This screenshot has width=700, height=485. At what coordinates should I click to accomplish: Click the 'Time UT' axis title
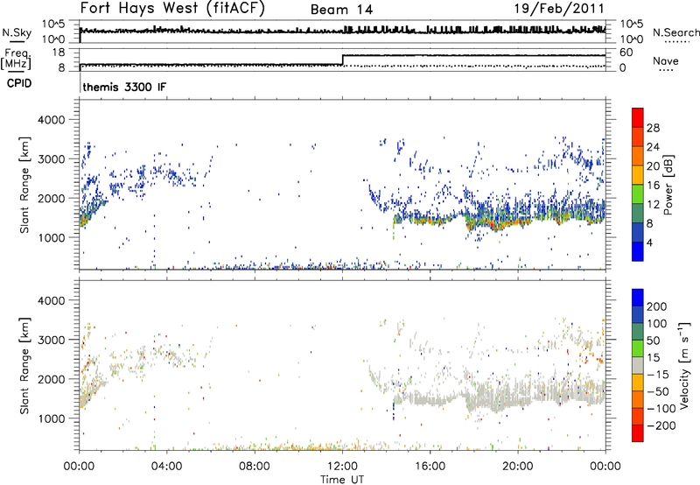(x=342, y=480)
